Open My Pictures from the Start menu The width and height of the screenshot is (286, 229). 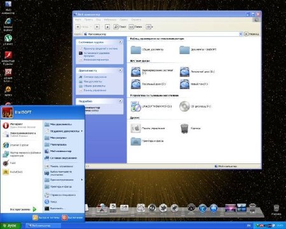click(55, 138)
